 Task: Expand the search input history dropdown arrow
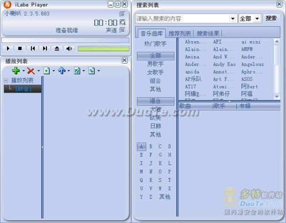click(233, 19)
